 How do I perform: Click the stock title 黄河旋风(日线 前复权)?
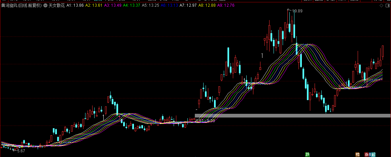click(x=22, y=5)
